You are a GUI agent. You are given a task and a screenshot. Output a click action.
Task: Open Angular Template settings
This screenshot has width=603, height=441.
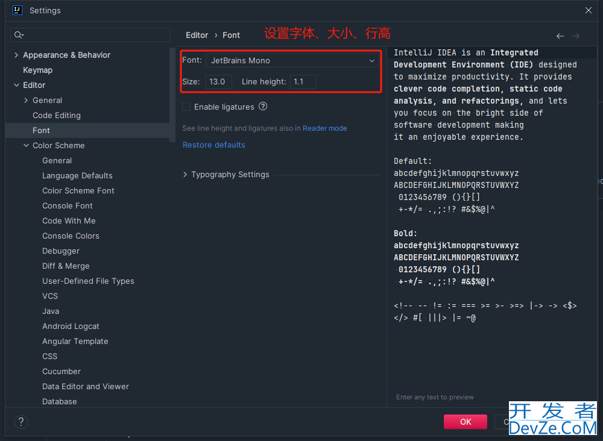click(x=75, y=341)
